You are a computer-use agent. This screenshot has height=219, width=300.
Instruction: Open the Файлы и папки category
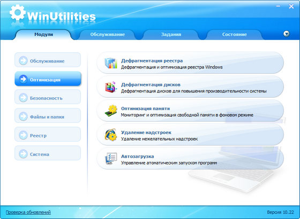[x=48, y=116]
